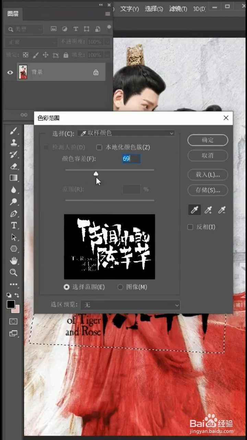Enable 本地化颜色簇(Z) checkbox

tap(99, 147)
